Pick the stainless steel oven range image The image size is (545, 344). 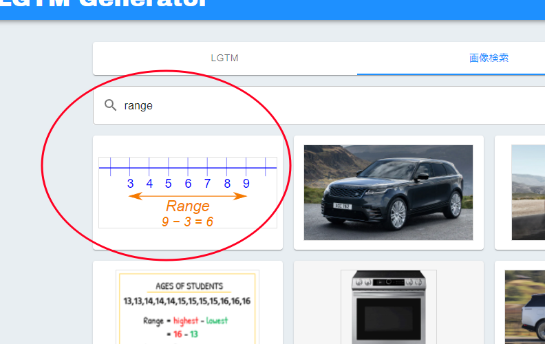pos(389,307)
